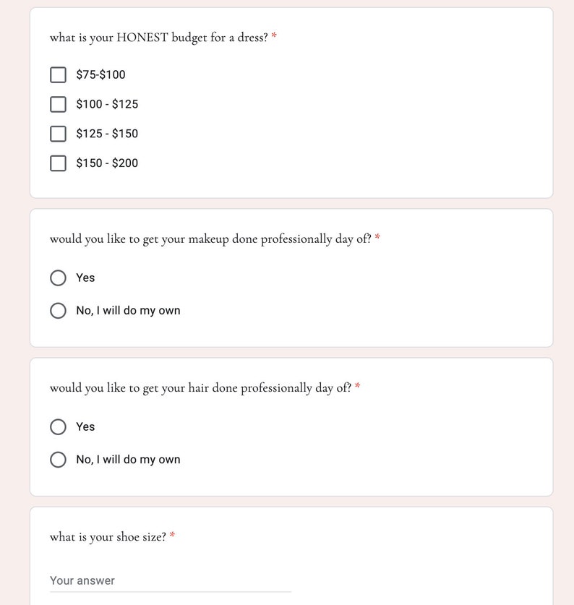Enable the $125 - $150 budget box
The height and width of the screenshot is (605, 574).
click(58, 134)
